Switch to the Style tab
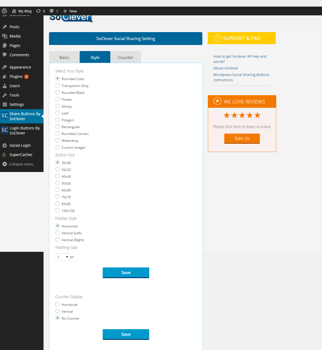 [x=95, y=57]
